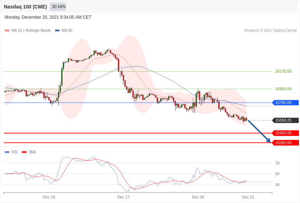Click the MA 50 legend label
Screen dimensions: 300x203
pyautogui.click(x=67, y=30)
